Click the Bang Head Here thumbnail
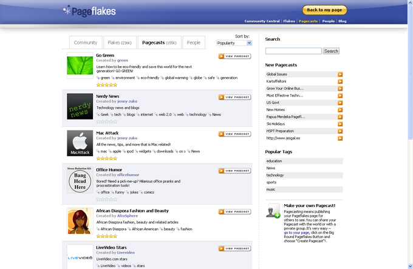 click(80, 180)
